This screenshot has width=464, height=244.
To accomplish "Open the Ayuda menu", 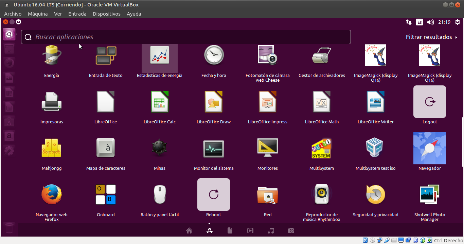I will pyautogui.click(x=134, y=14).
